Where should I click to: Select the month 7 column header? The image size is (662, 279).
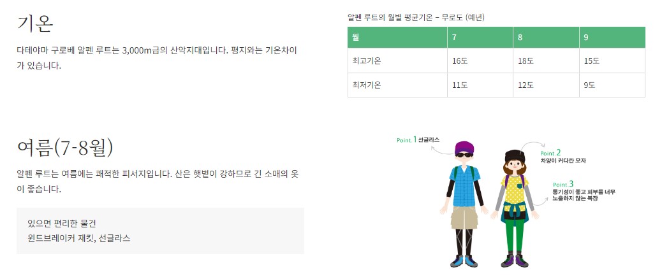click(x=480, y=37)
